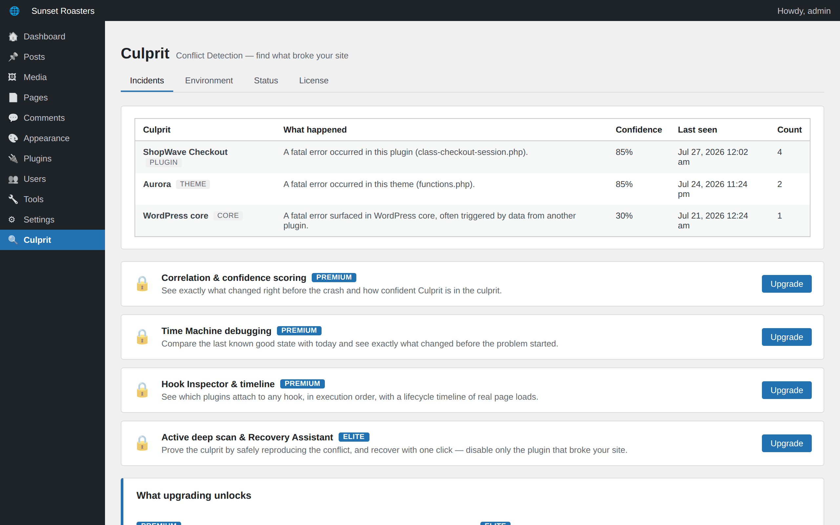Click the What upgrading unlocks heading
This screenshot has width=840, height=525.
click(x=194, y=495)
